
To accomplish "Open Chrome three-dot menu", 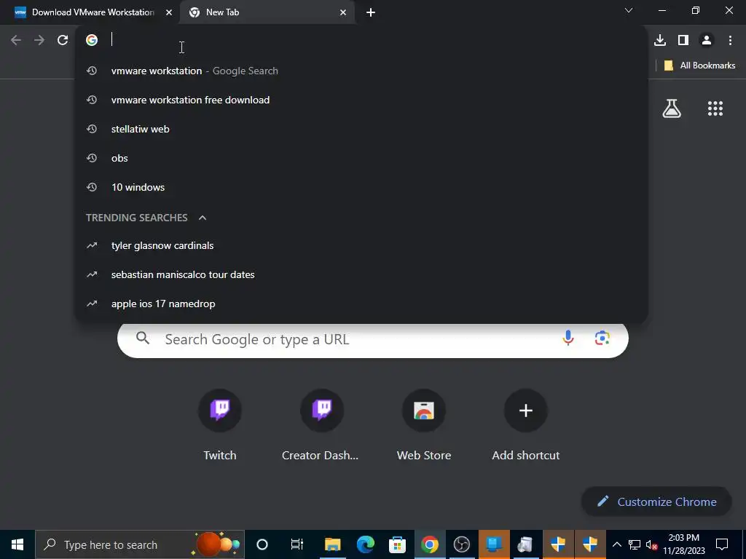I will (x=730, y=40).
